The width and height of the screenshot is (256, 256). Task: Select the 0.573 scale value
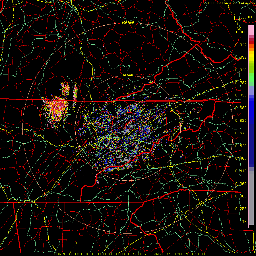(x=241, y=133)
